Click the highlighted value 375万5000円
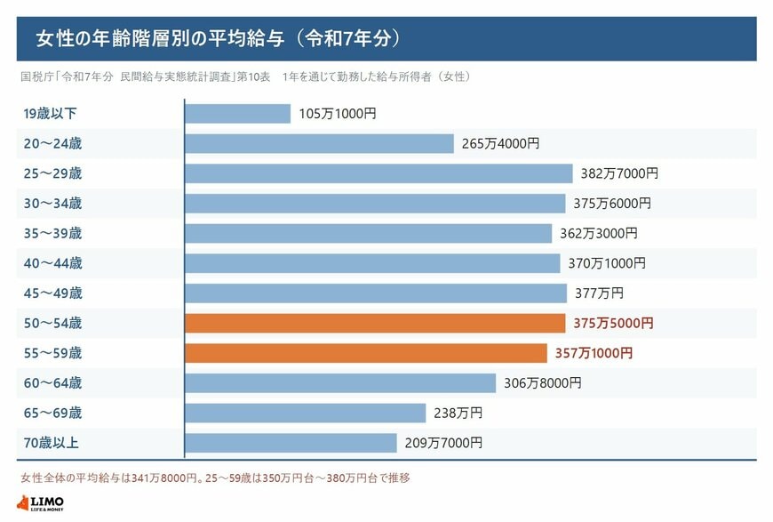The width and height of the screenshot is (773, 522). [x=613, y=323]
